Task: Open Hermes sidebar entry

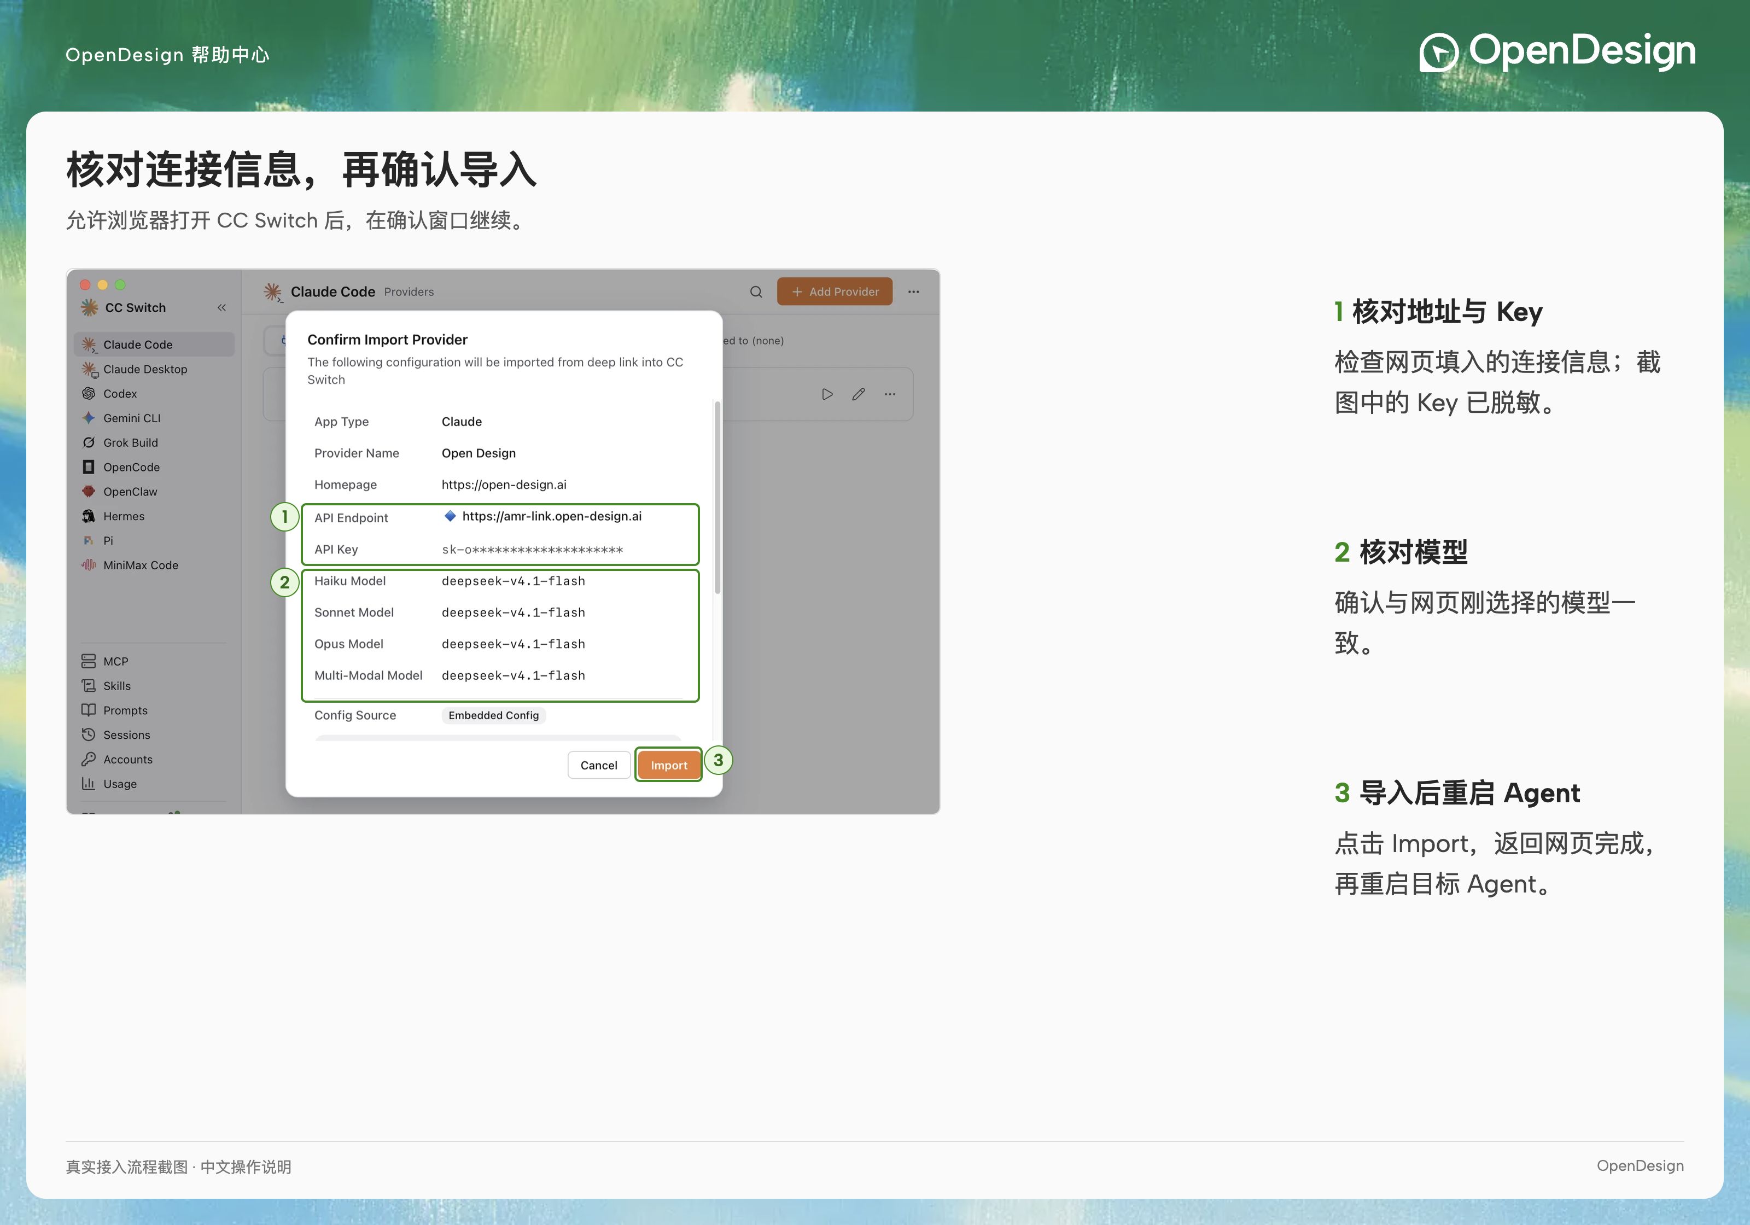Action: pos(154,516)
